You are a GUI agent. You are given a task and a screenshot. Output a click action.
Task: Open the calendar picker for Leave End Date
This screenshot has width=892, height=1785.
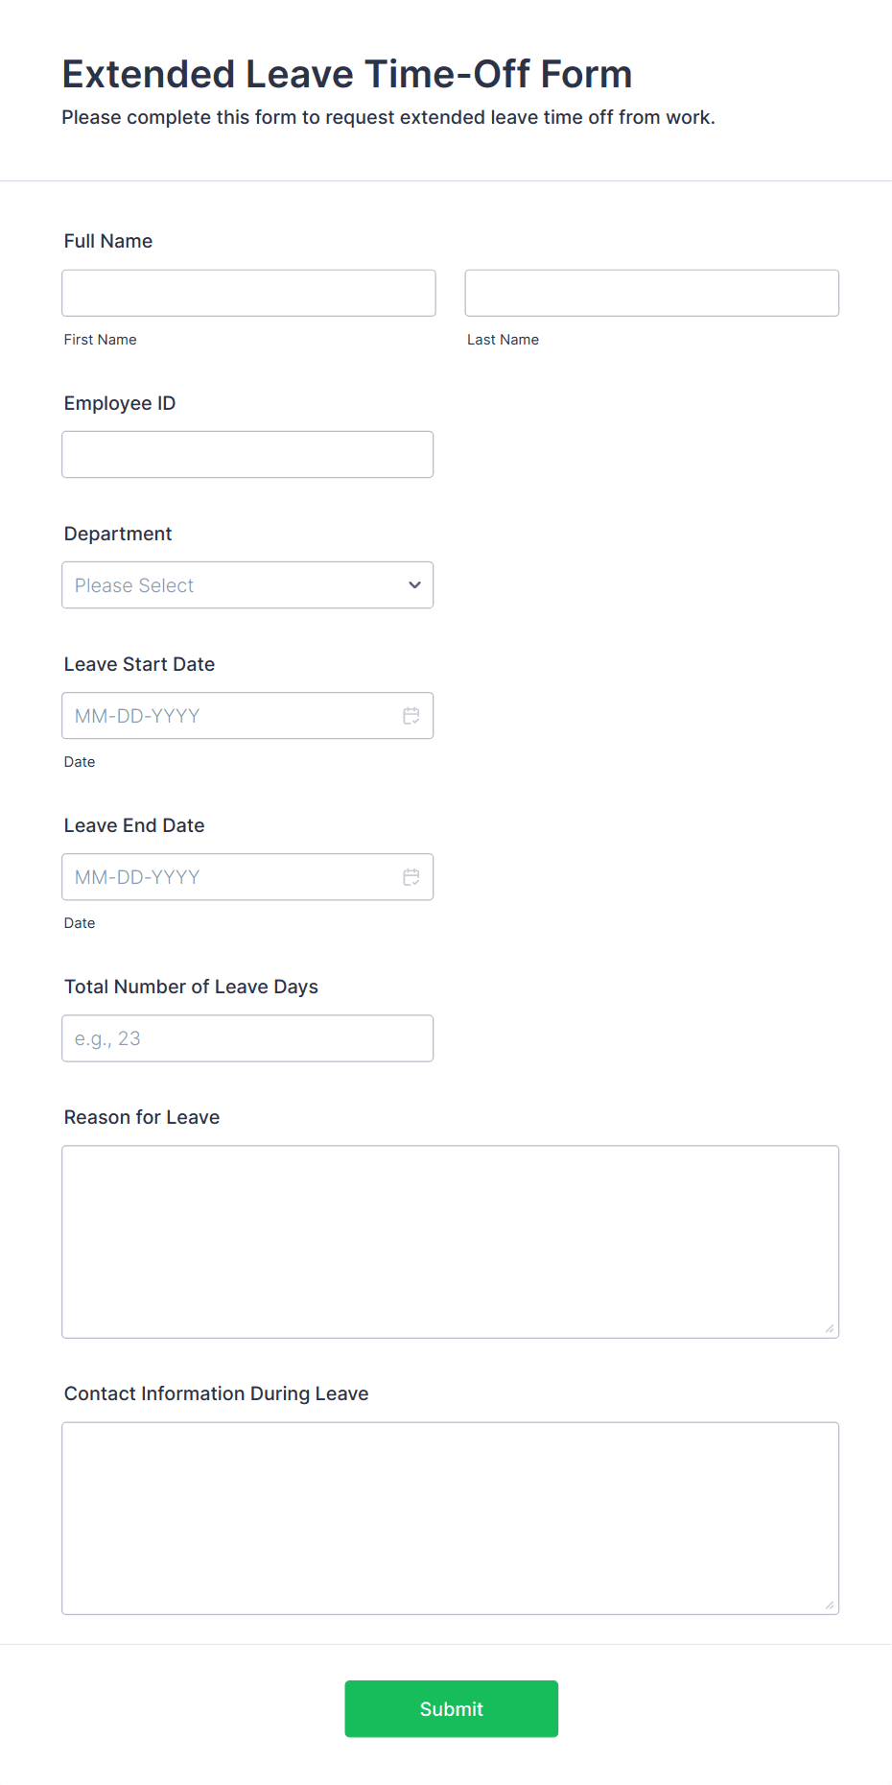[x=411, y=876]
